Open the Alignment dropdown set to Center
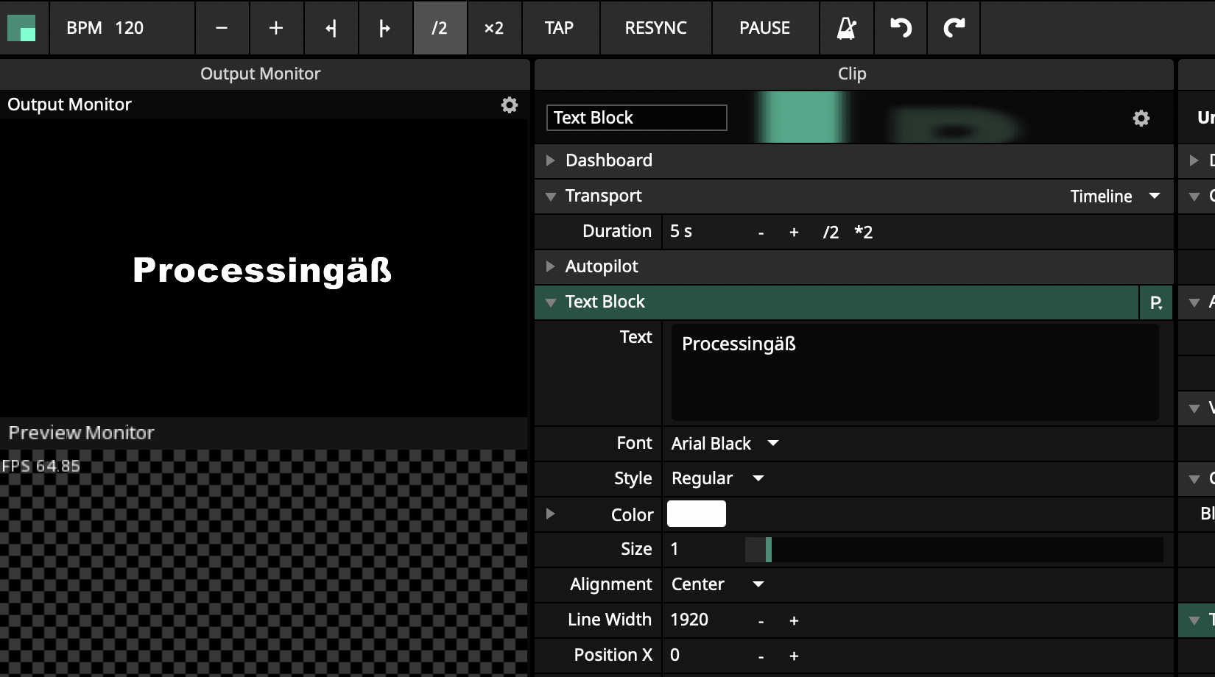Image resolution: width=1215 pixels, height=677 pixels. click(x=717, y=585)
